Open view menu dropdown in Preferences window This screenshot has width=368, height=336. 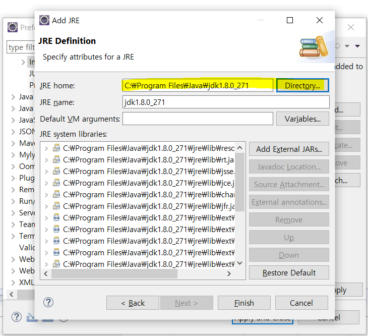357,46
